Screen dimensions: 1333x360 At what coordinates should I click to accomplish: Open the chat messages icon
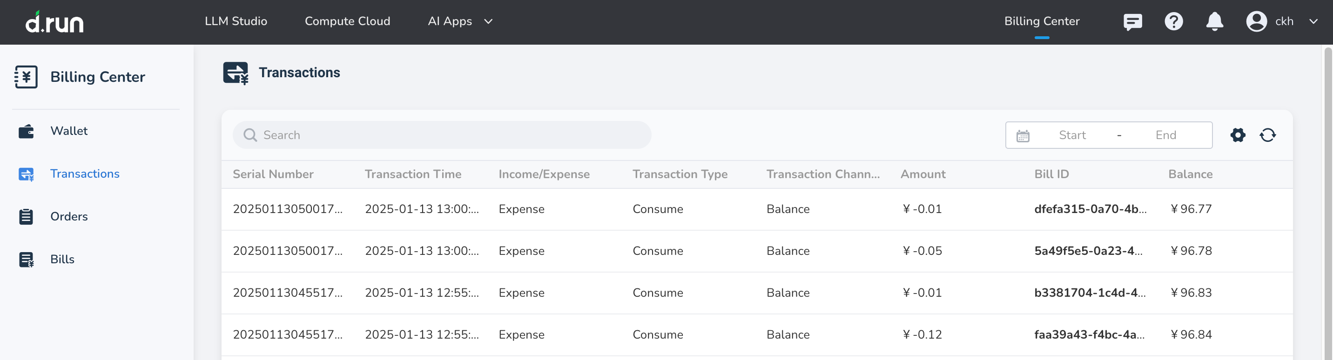1133,21
